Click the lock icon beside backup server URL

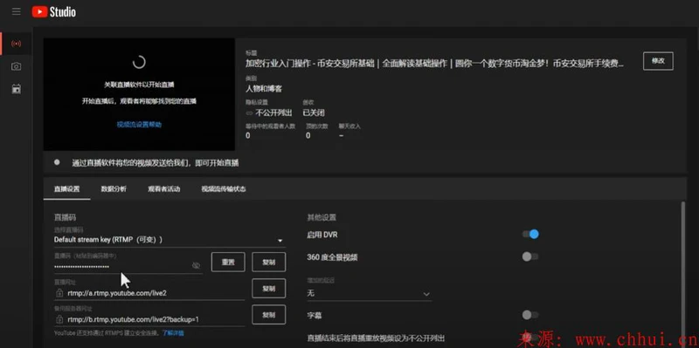[59, 319]
